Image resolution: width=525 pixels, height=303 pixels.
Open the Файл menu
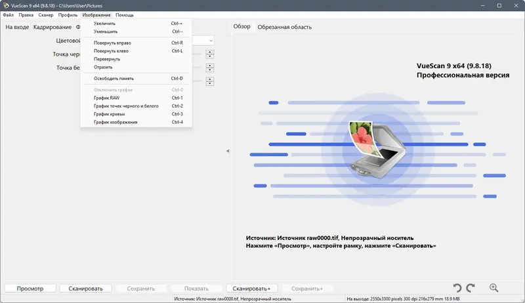click(x=9, y=15)
